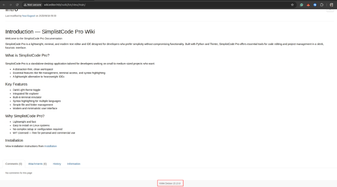This screenshot has height=187, width=337.
Task: Open the MetaMask fox extension
Action: tap(308, 5)
